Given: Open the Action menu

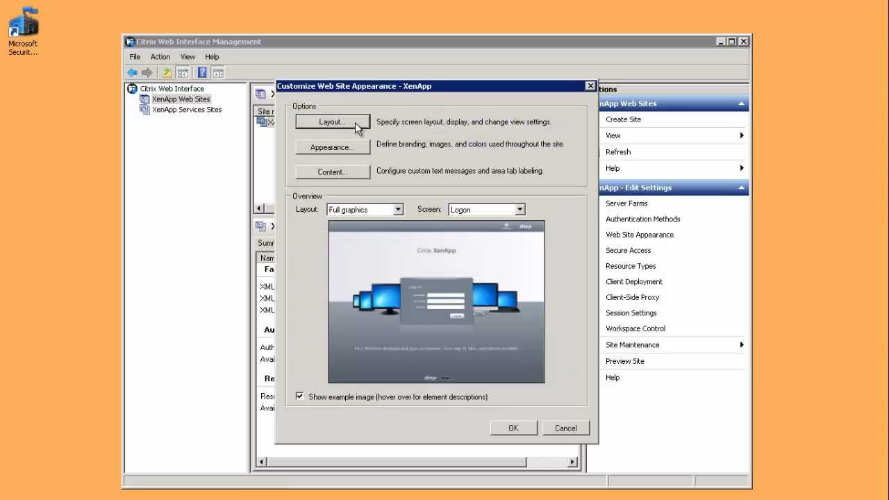Looking at the screenshot, I should (160, 57).
